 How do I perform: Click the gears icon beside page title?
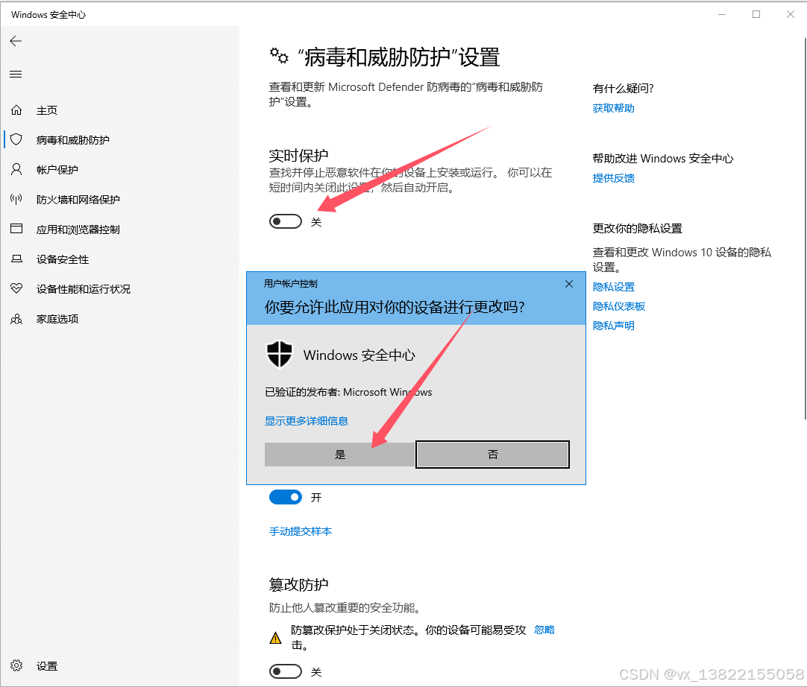(x=280, y=56)
